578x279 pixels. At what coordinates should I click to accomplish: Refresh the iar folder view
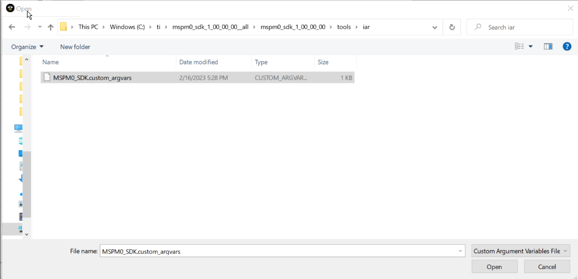(x=452, y=27)
